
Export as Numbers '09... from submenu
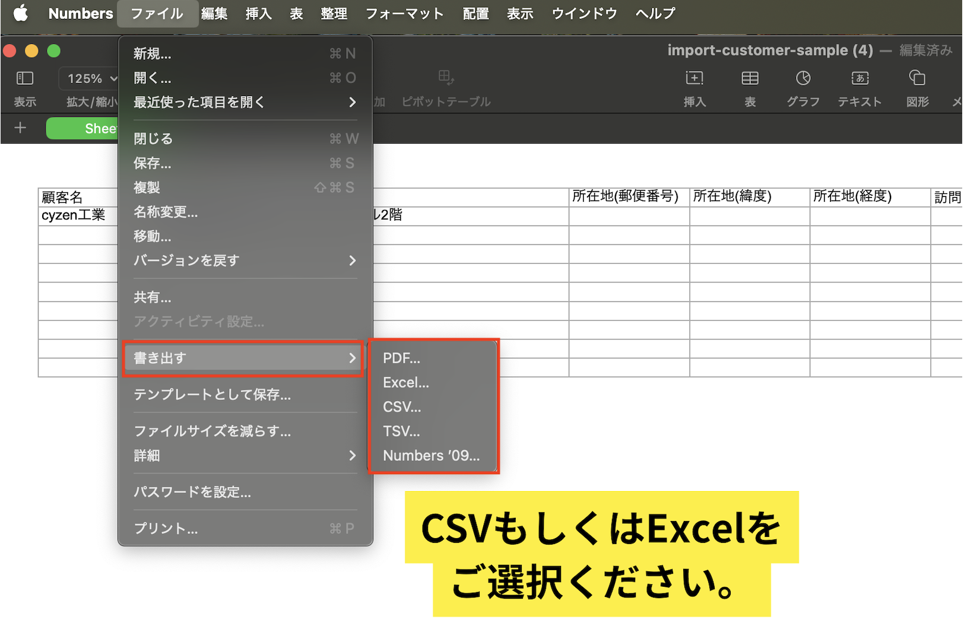click(x=433, y=456)
